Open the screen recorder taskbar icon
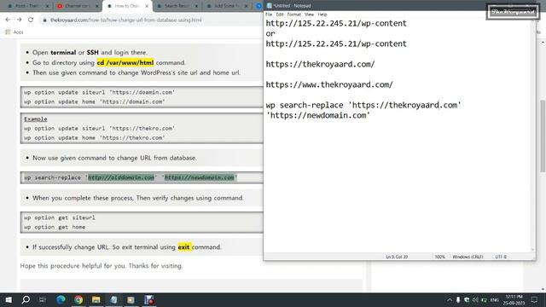 149,299
